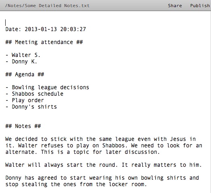This screenshot has height=193, width=211.
Task: Click the Donny K. list entry
Action: 21,61
